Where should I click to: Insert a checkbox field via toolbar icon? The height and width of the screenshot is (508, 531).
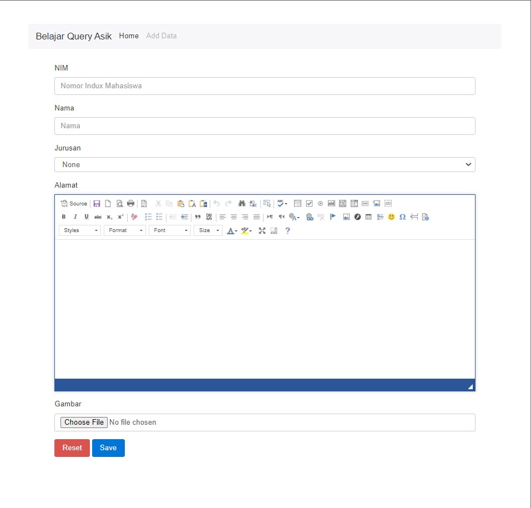pyautogui.click(x=309, y=203)
